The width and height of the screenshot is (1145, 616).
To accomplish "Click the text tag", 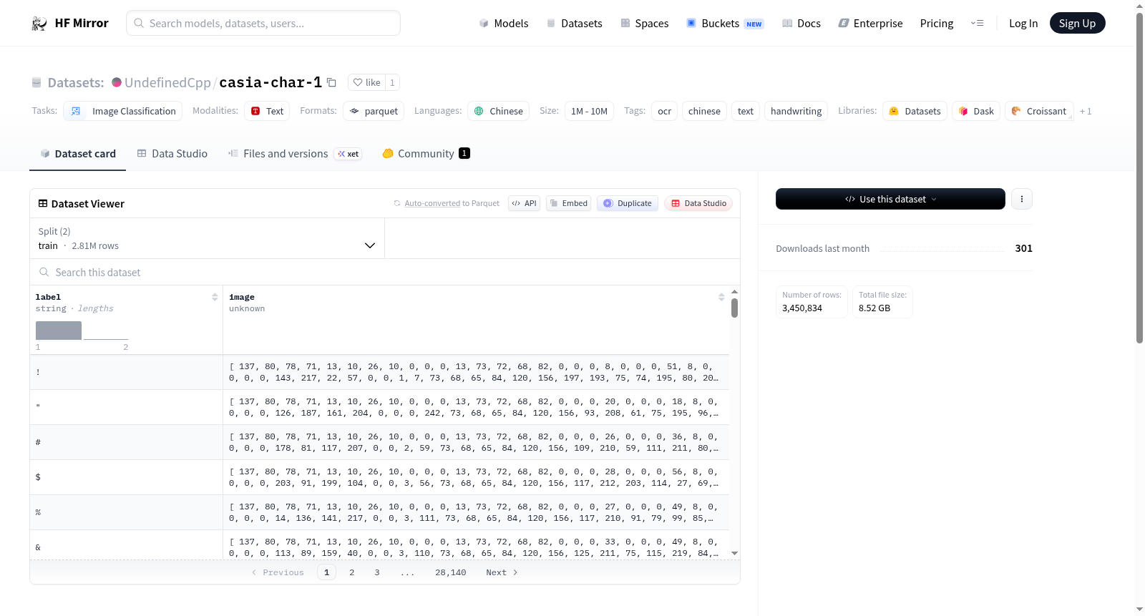I will click(x=746, y=111).
